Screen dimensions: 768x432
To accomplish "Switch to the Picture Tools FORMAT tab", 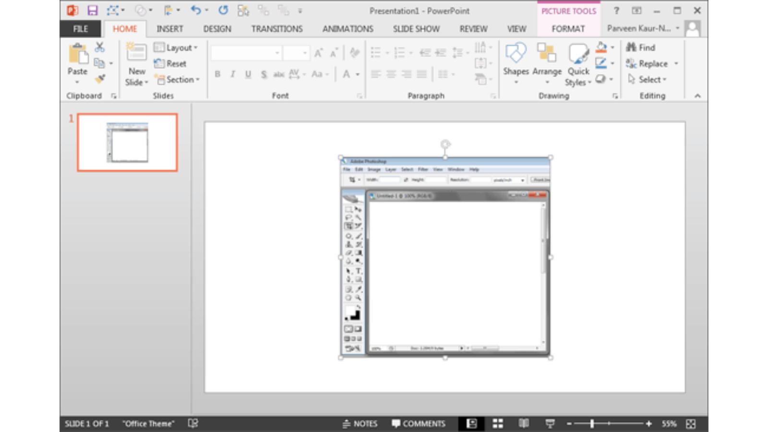I will pyautogui.click(x=568, y=29).
